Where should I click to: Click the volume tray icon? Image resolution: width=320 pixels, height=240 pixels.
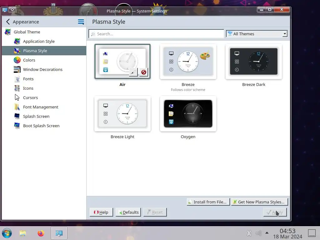click(x=258, y=233)
